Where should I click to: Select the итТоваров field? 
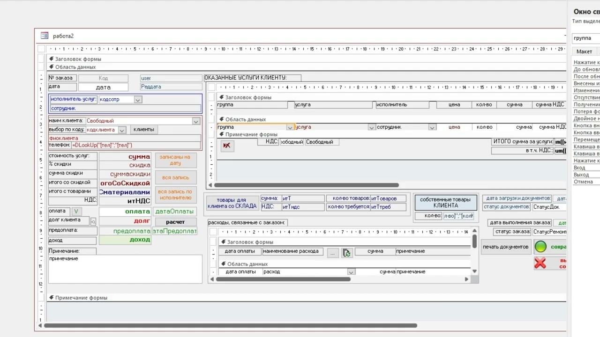388,198
